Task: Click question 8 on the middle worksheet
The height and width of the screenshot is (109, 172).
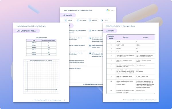Action: (x=96, y=40)
